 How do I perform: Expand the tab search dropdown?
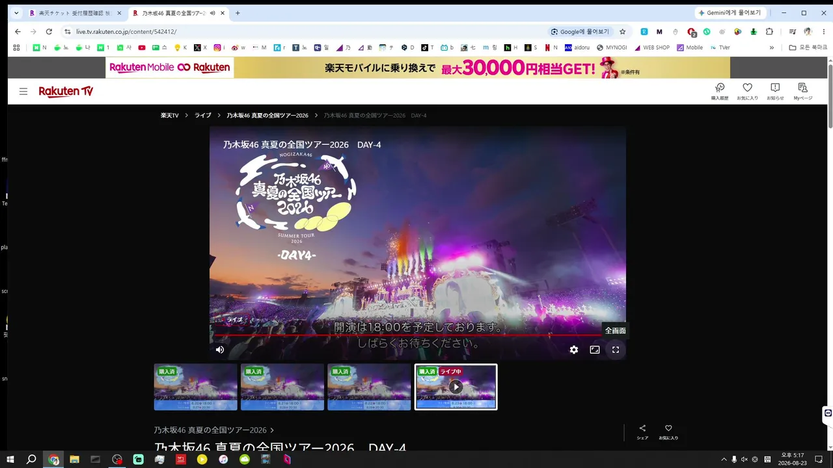16,13
